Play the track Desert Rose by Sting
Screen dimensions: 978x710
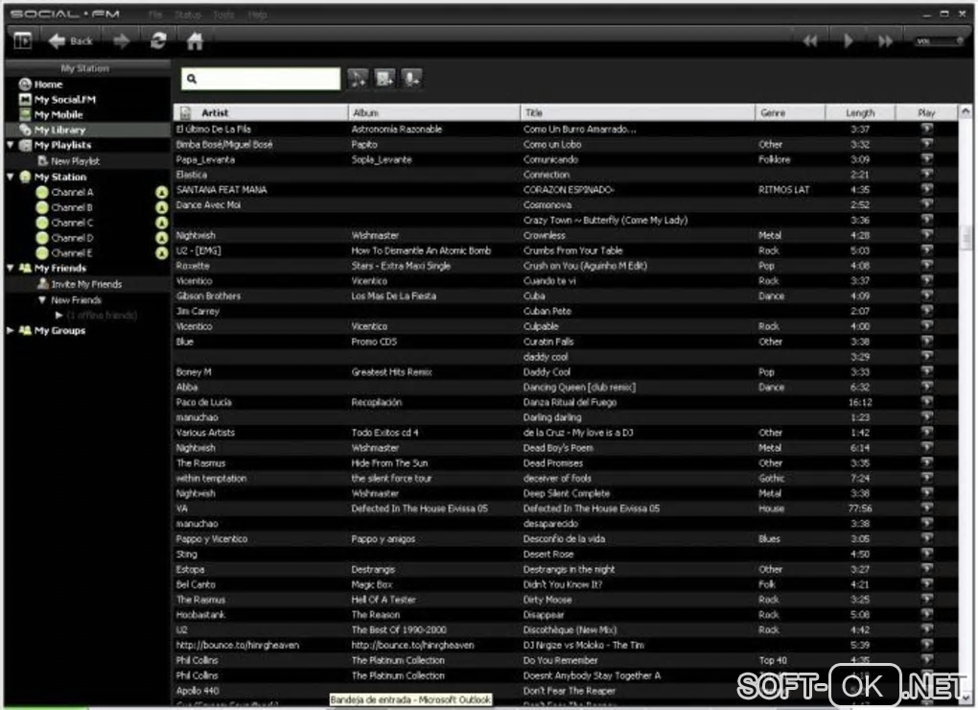tap(927, 554)
